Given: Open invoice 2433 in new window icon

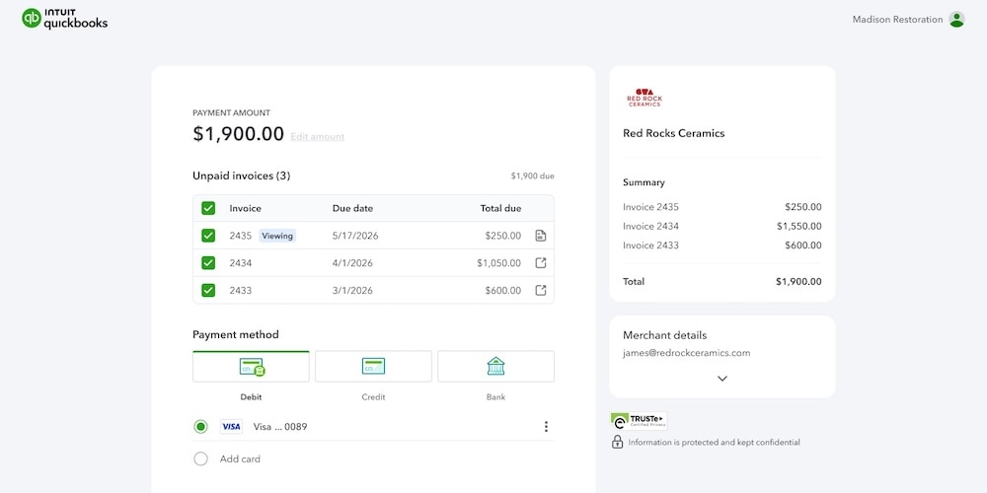Looking at the screenshot, I should coord(541,291).
